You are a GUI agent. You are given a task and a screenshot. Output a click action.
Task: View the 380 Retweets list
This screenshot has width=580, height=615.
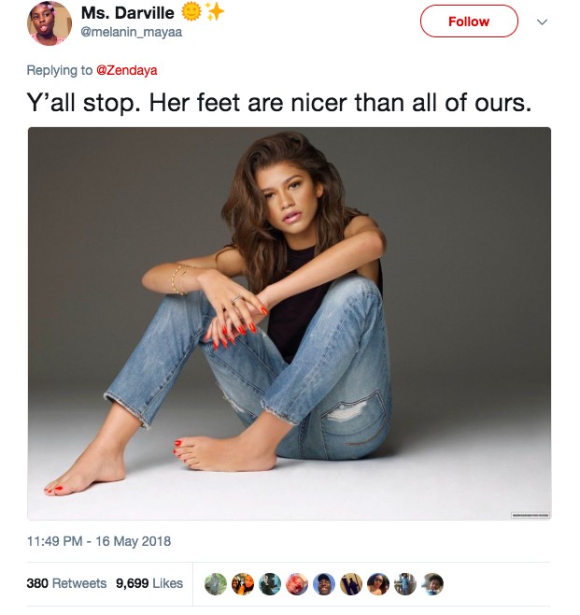click(66, 583)
